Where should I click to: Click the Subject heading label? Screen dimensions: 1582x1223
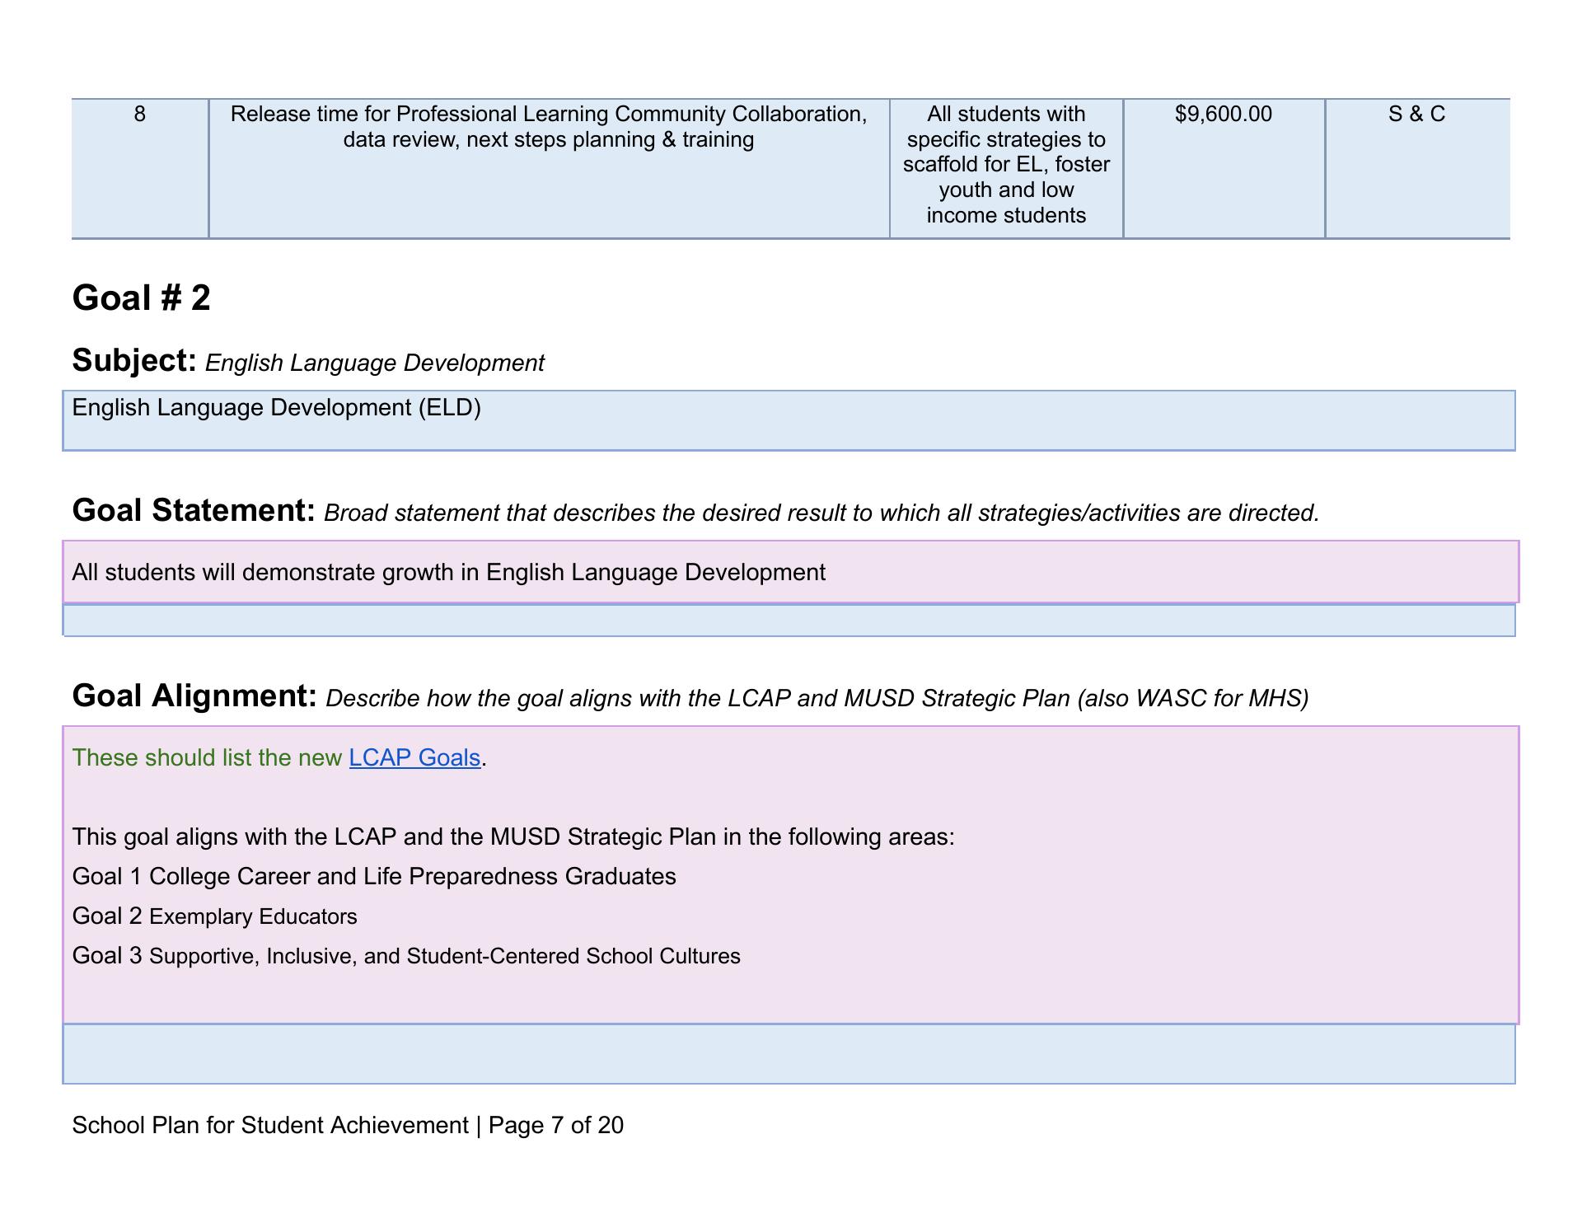133,361
